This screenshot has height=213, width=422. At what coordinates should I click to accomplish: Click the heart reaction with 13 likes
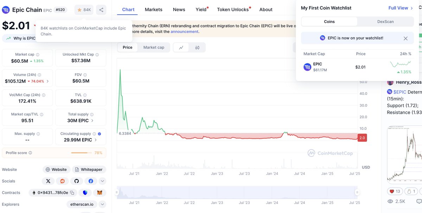click(x=395, y=191)
